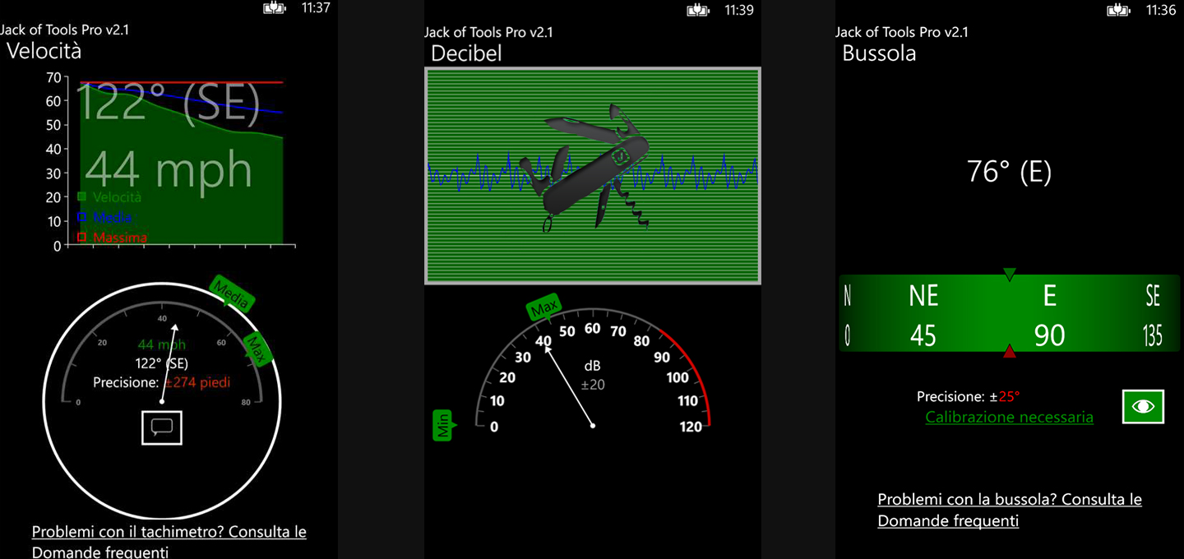The width and height of the screenshot is (1184, 559).
Task: Tap the Decibel page title
Action: tap(466, 53)
